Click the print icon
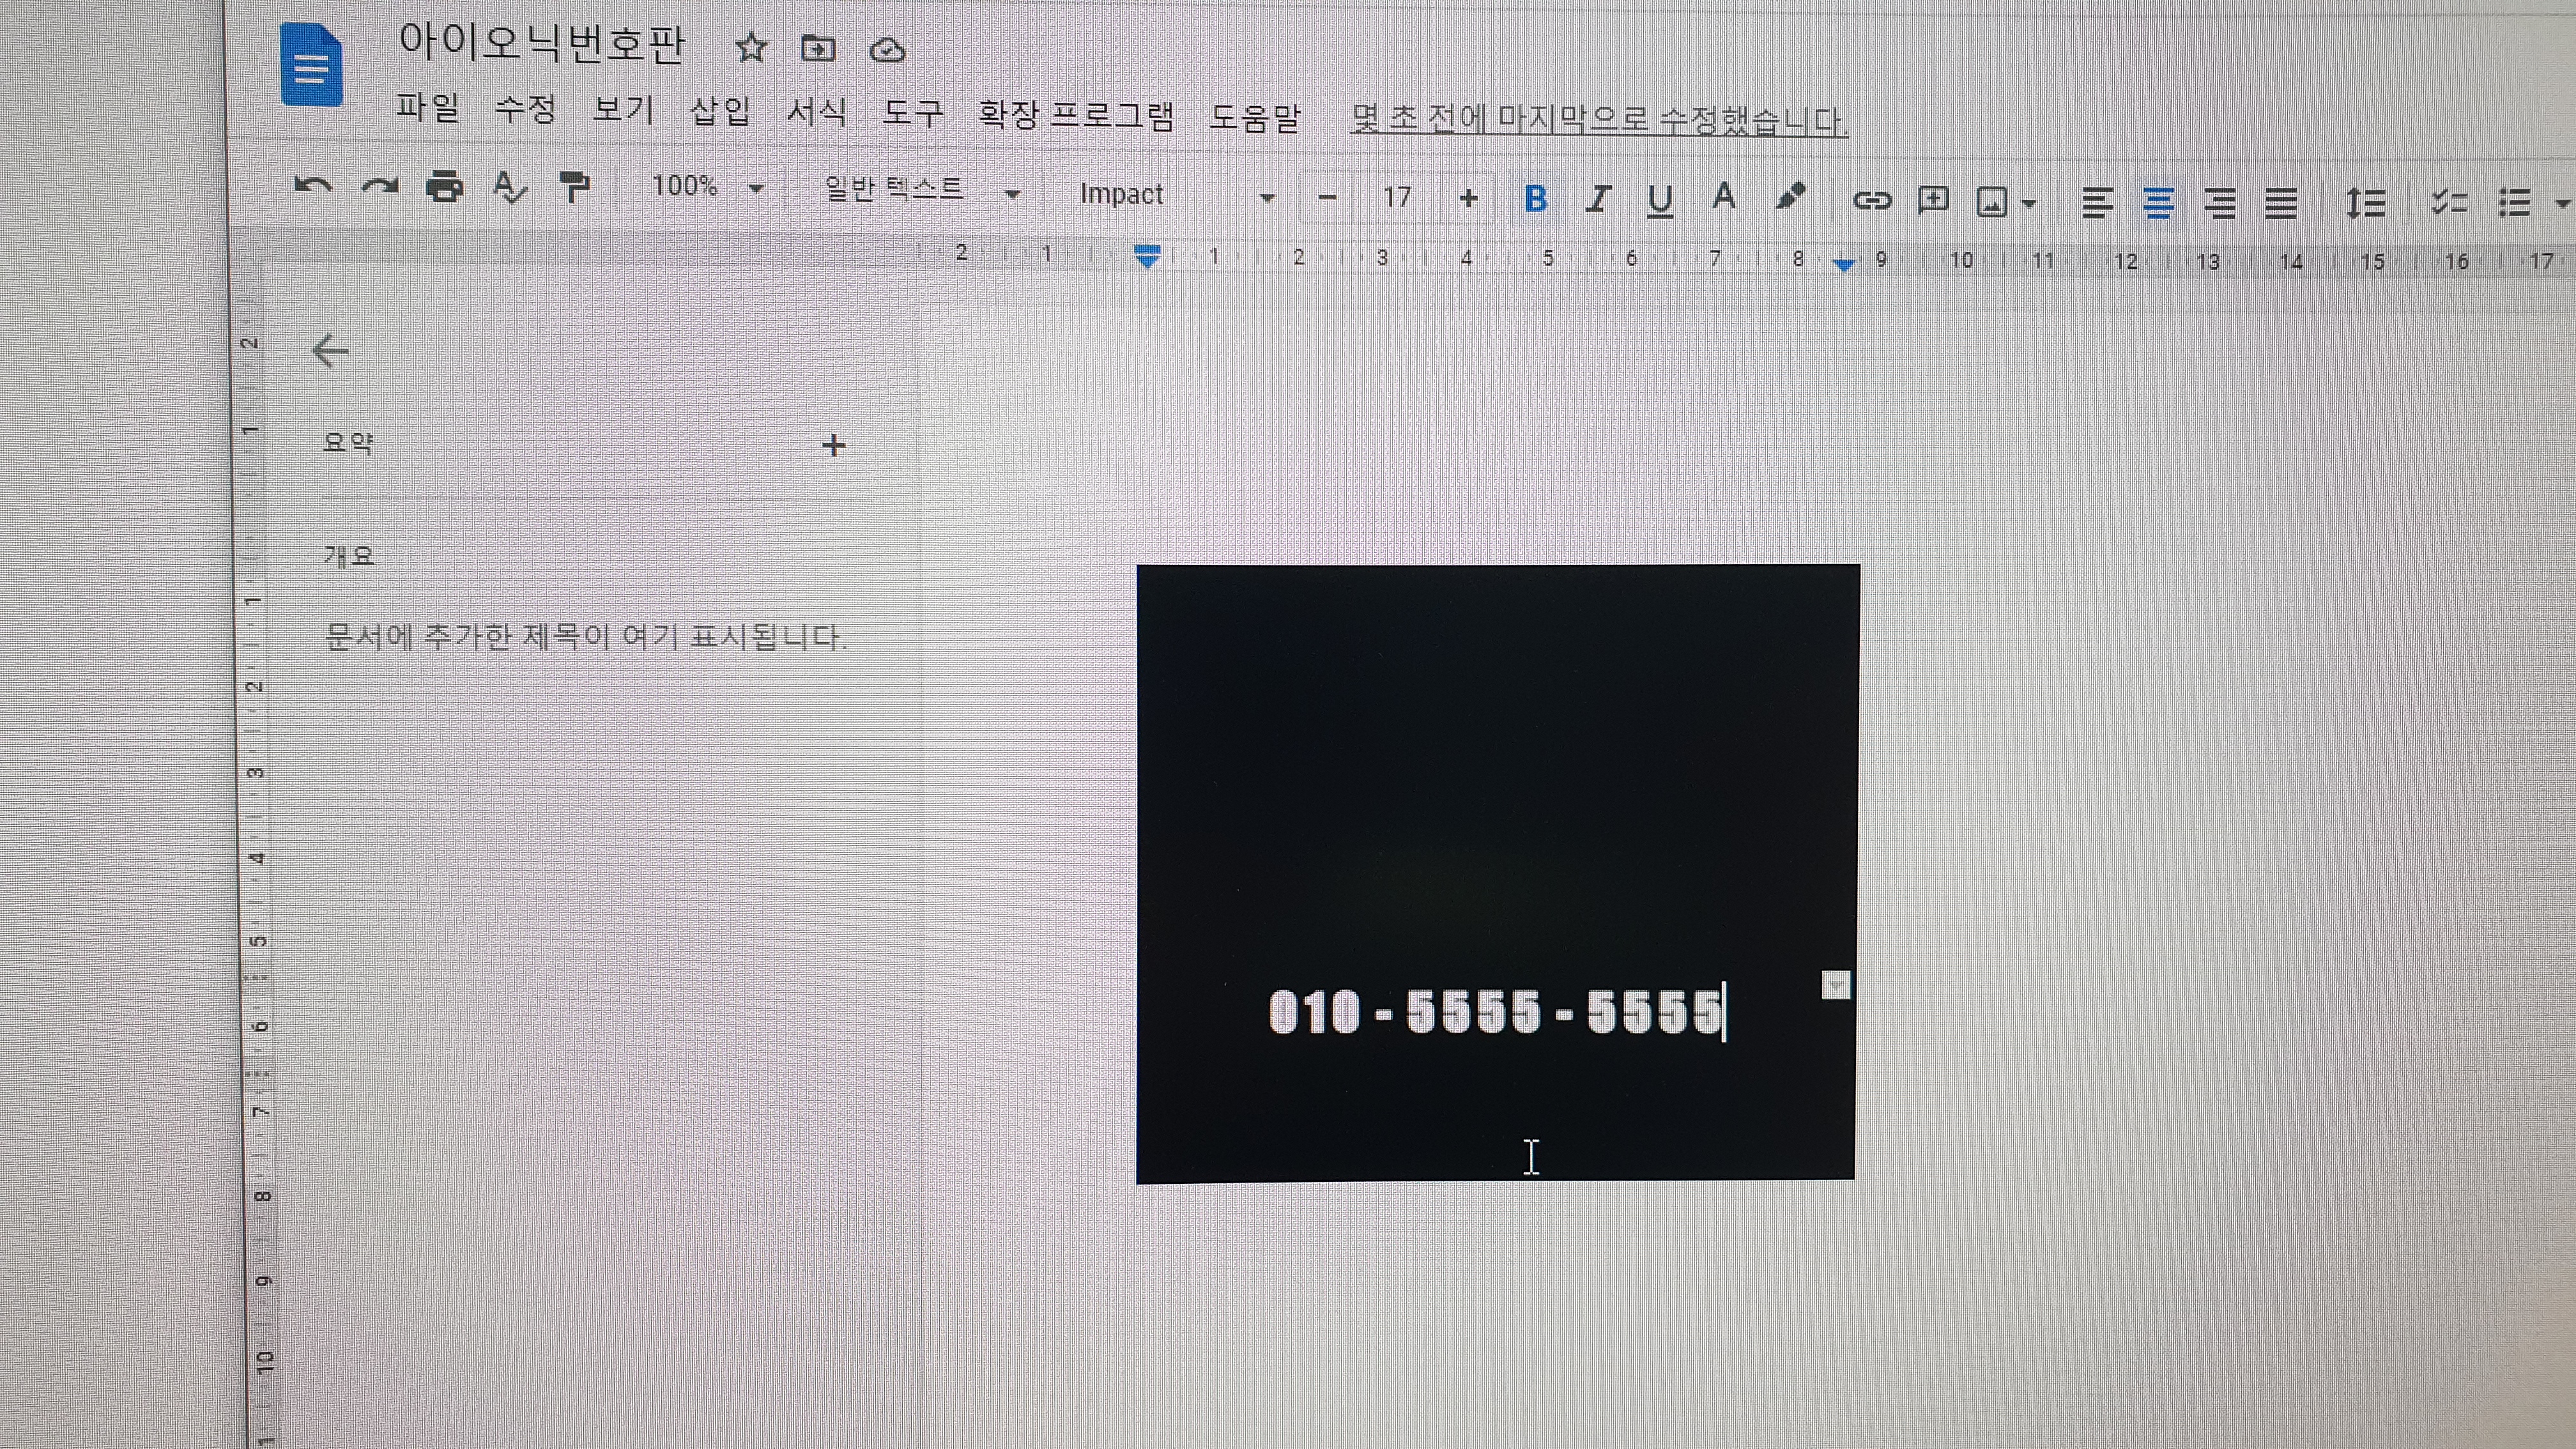Image resolution: width=2576 pixels, height=1449 pixels. coord(444,187)
